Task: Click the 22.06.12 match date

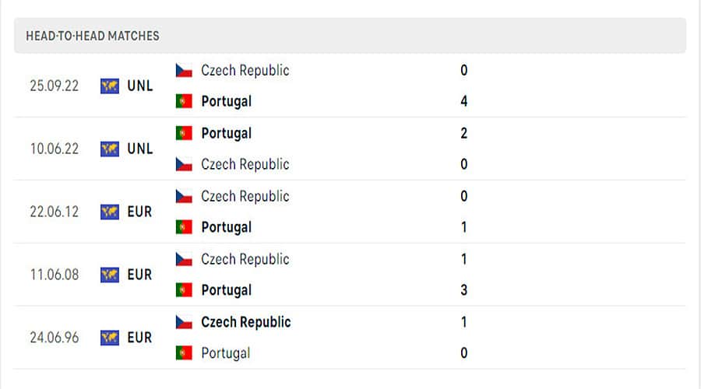Action: (54, 212)
